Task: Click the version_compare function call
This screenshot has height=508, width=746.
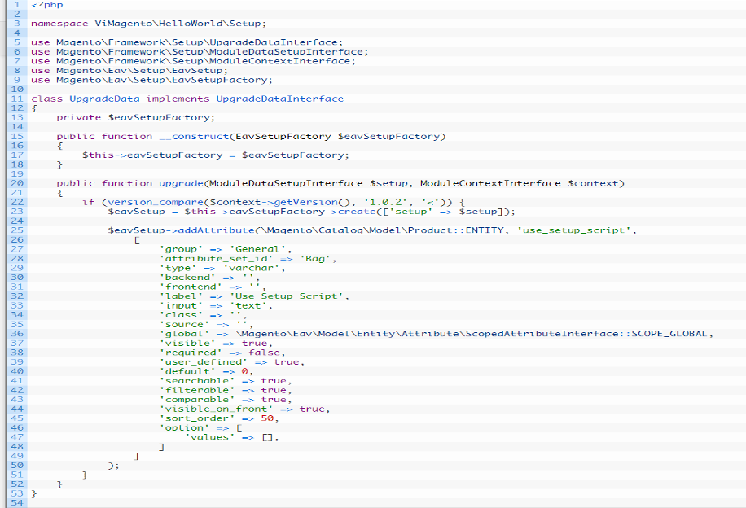Action: click(x=156, y=202)
